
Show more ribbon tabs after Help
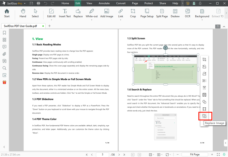(182, 3)
